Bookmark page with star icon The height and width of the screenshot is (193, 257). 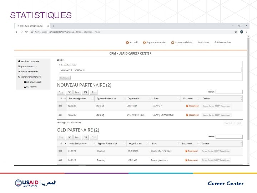(236, 32)
